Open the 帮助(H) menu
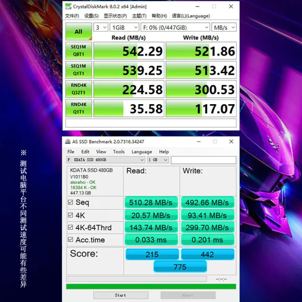This screenshot has height=302, width=302. [159, 16]
